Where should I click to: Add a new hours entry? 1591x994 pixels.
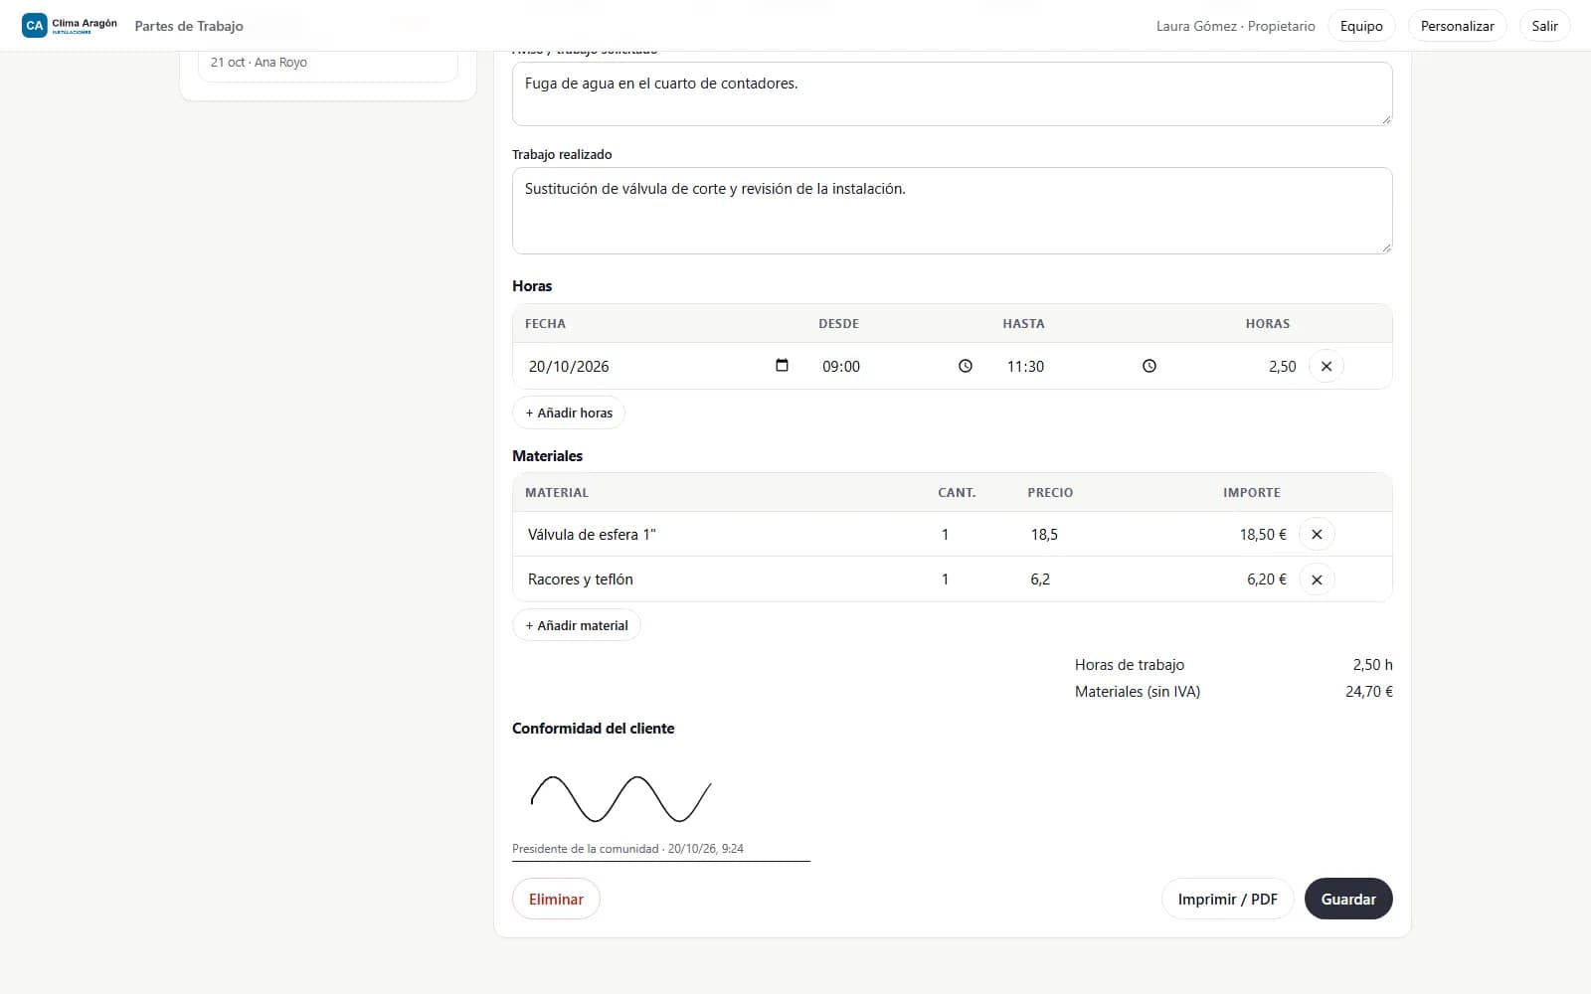click(569, 413)
